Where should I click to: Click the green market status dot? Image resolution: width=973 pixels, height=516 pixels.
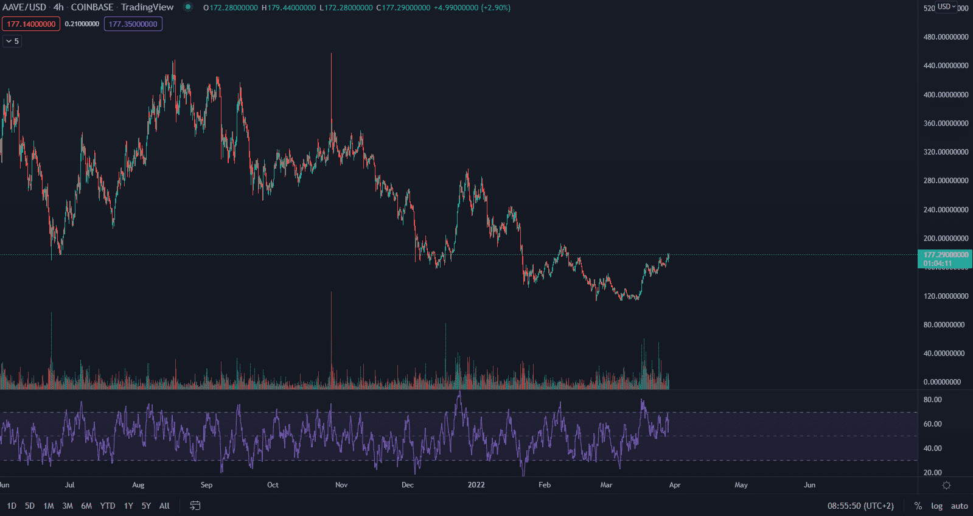pos(188,7)
